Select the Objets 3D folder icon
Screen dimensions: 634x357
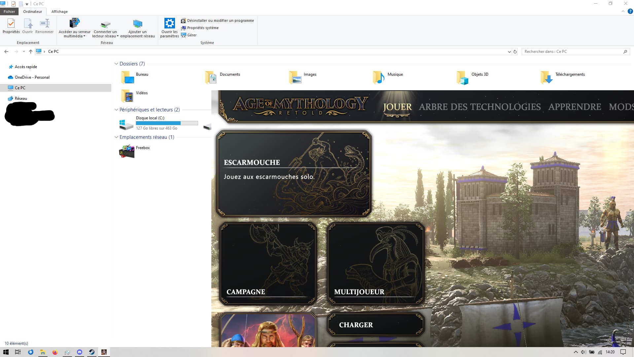click(463, 78)
